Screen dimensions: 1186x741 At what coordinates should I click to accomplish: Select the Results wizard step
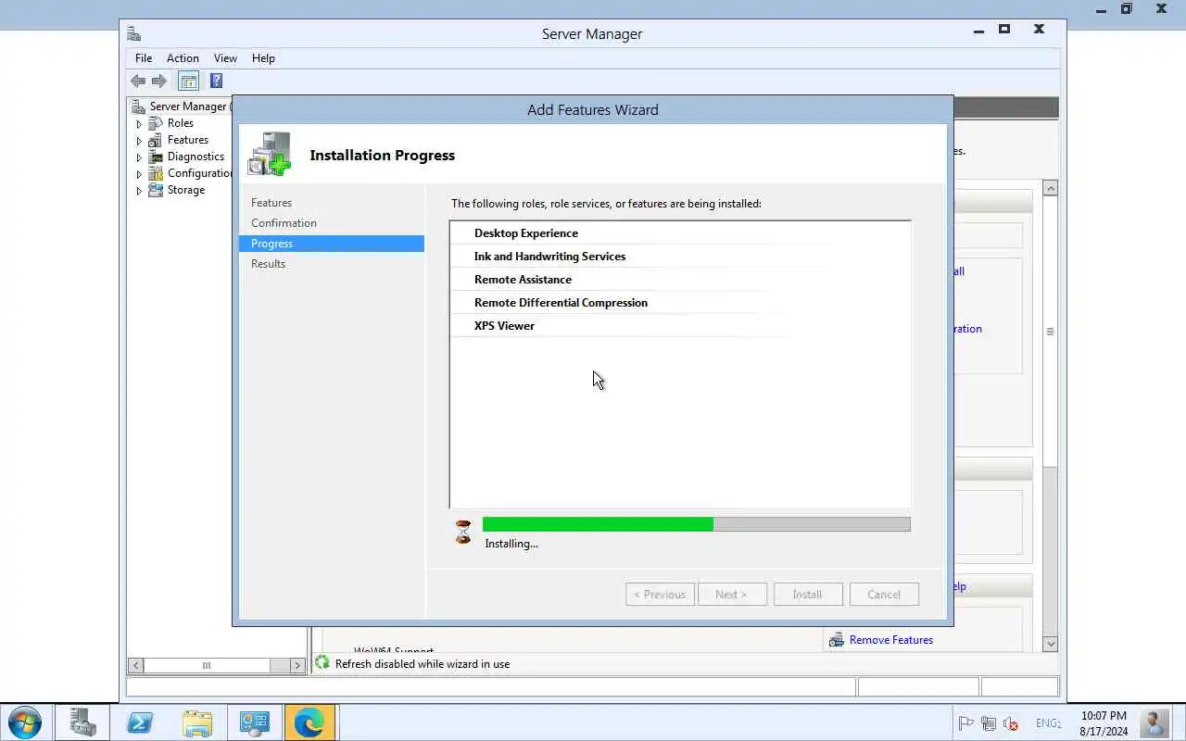coord(268,264)
